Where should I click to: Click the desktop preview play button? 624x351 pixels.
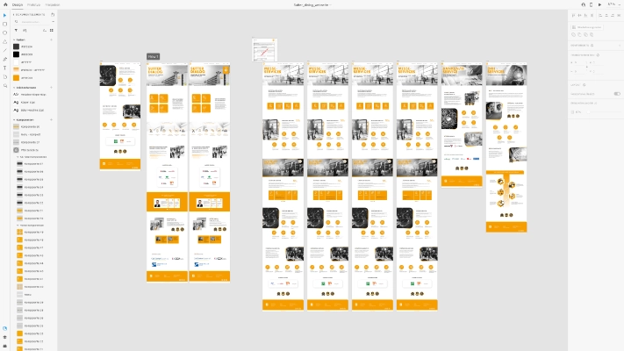[x=599, y=4]
